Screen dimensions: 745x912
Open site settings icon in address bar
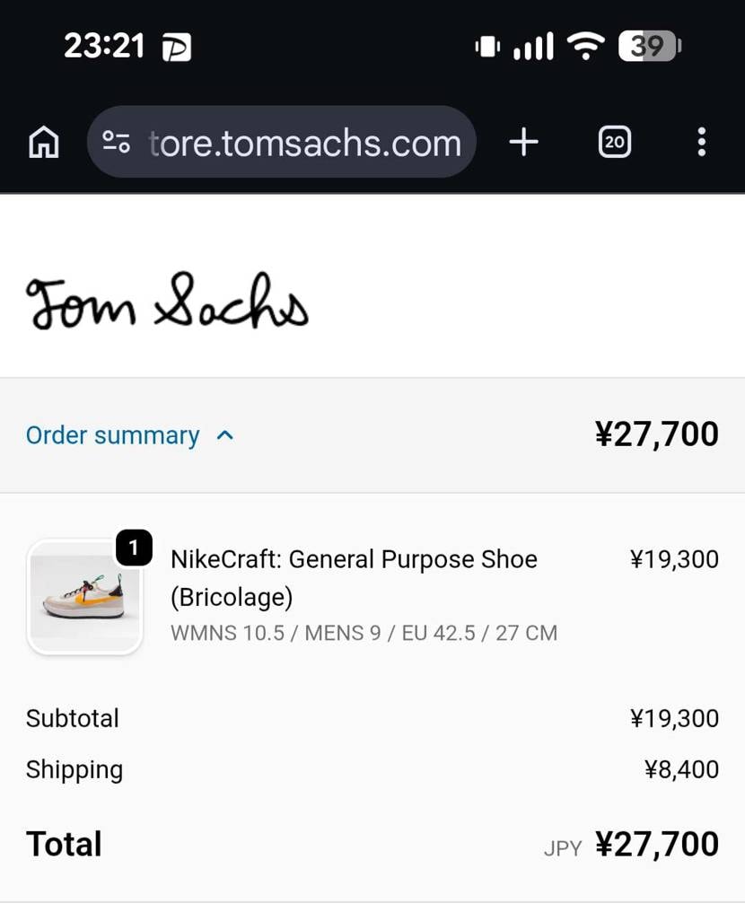coord(117,142)
